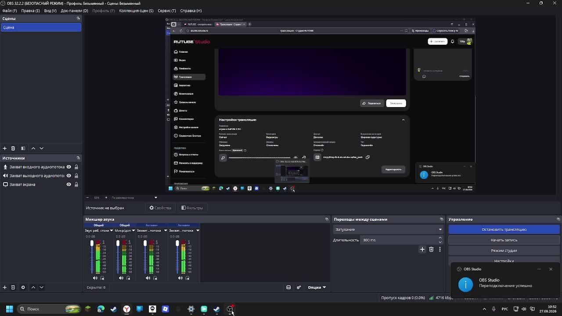The width and height of the screenshot is (562, 316).
Task: Lock the Захват экрана source
Action: click(76, 184)
